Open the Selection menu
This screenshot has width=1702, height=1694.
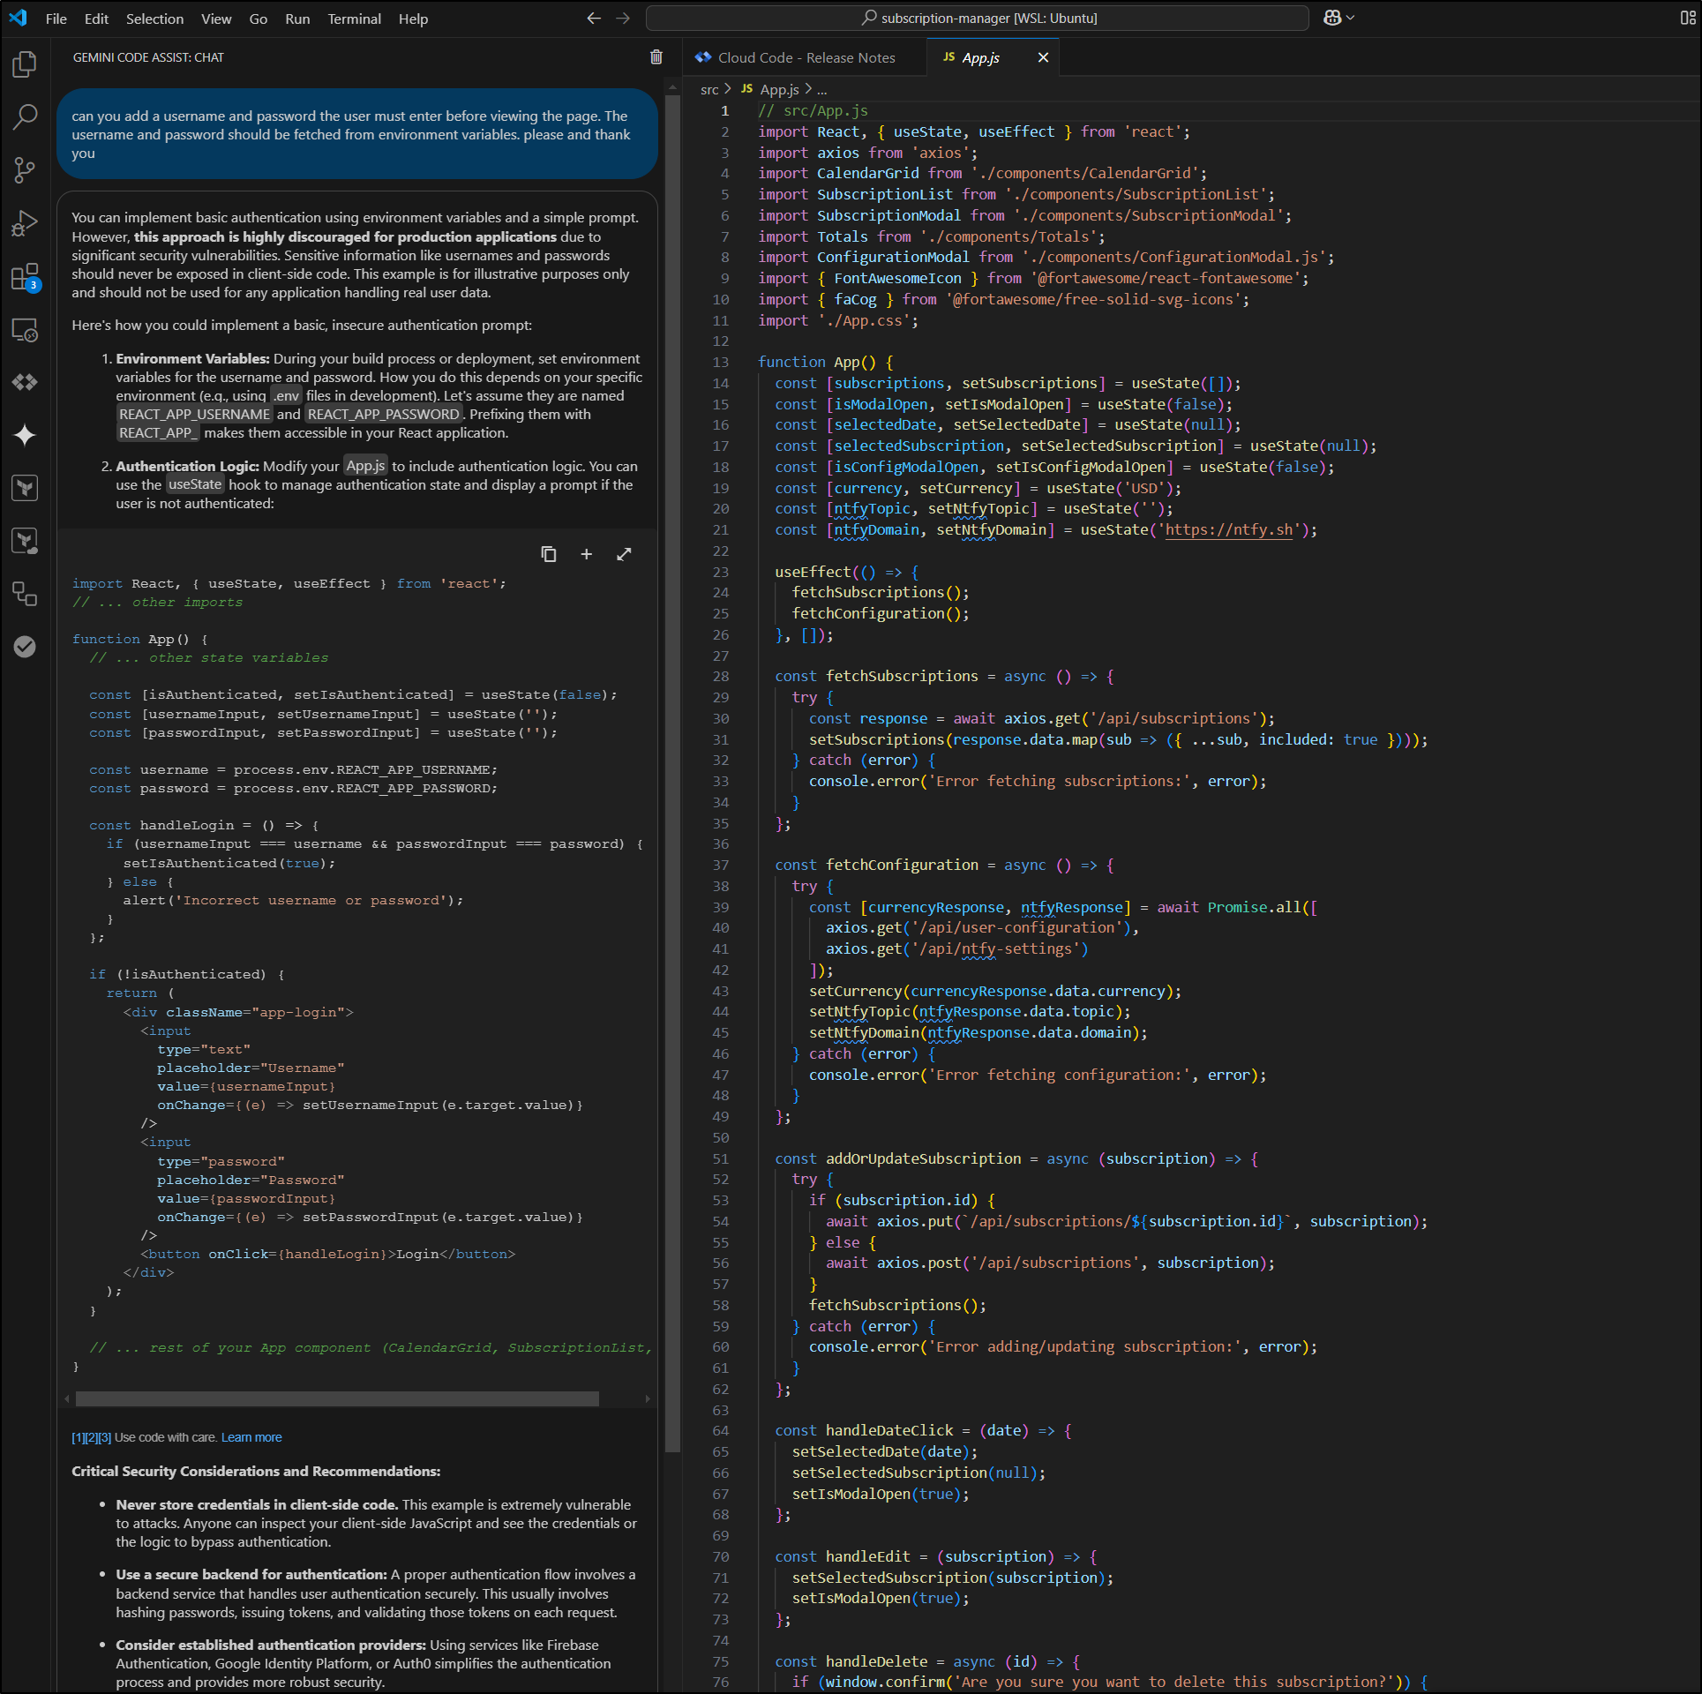154,19
